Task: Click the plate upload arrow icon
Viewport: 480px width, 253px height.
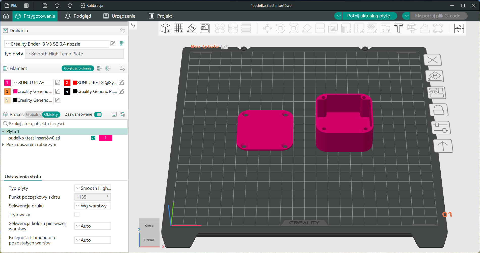Action: click(443, 146)
